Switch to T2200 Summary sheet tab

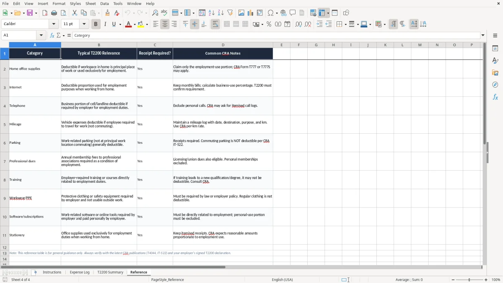tap(110, 272)
